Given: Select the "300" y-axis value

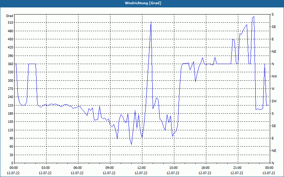Looking at the screenshot, I should pyautogui.click(x=11, y=81).
